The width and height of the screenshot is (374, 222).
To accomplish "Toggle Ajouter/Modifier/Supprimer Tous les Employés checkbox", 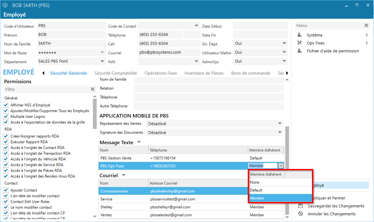I will tap(6, 111).
